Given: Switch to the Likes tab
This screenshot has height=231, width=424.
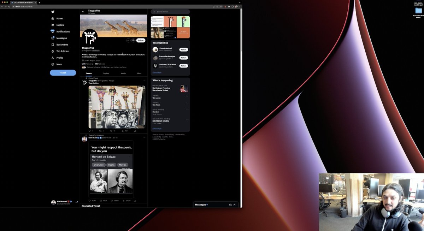Looking at the screenshot, I should coord(139,73).
